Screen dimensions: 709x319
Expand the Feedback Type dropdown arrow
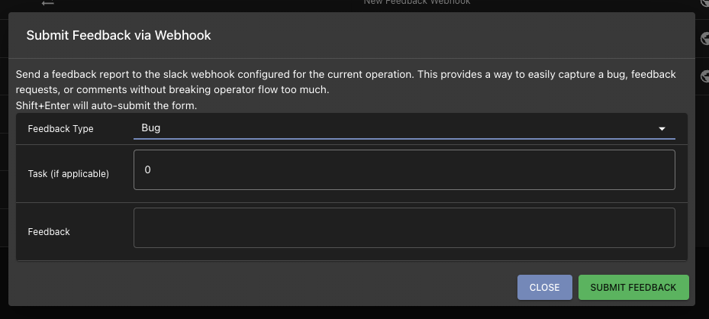click(662, 129)
